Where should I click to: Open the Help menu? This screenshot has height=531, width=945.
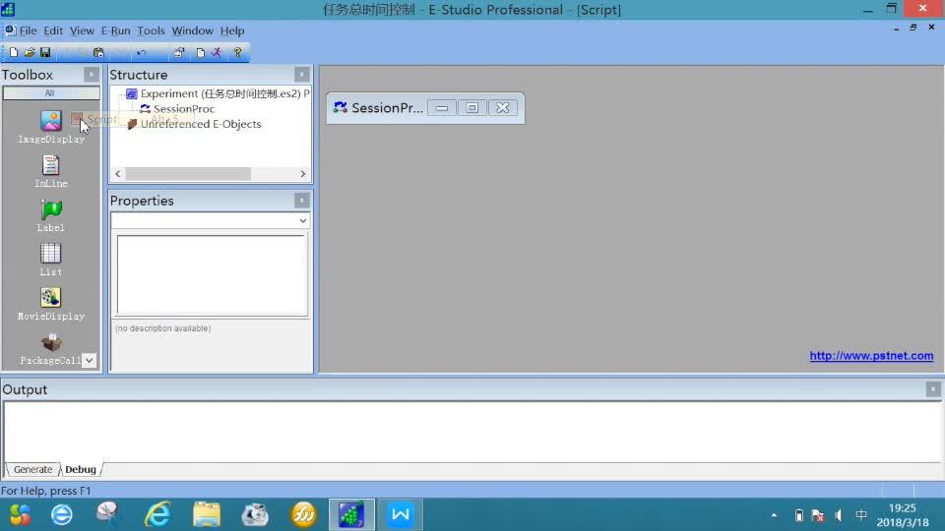pos(232,30)
